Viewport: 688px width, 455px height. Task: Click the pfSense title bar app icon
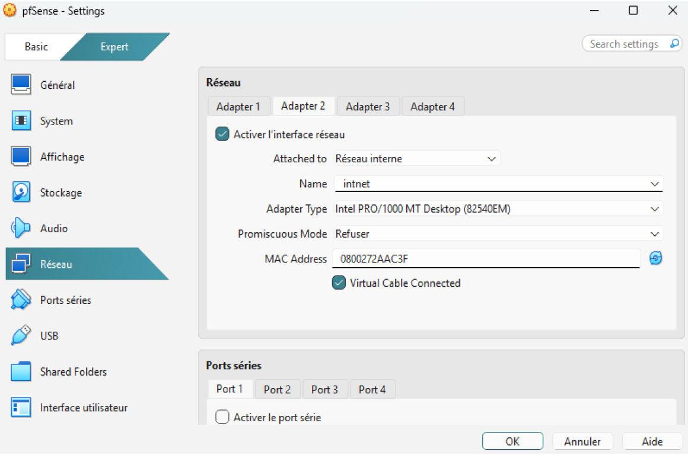click(x=9, y=10)
